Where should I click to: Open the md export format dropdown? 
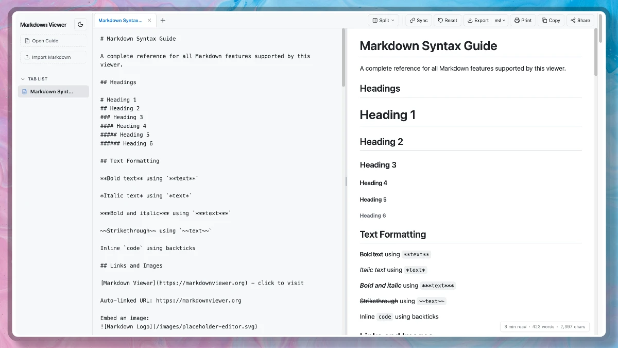500,21
